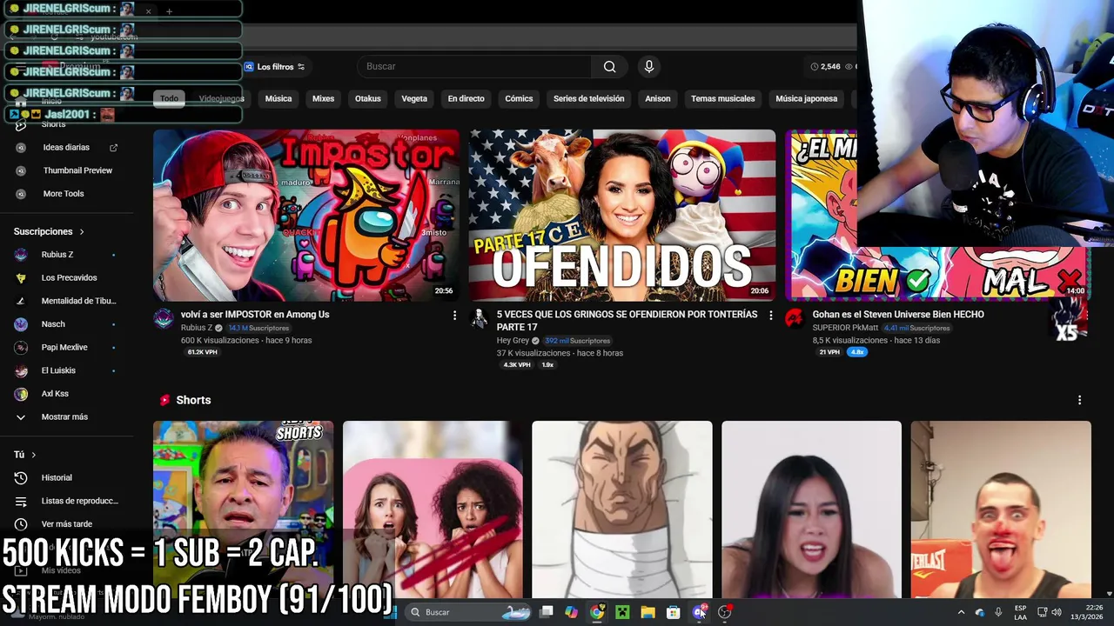The width and height of the screenshot is (1114, 626).
Task: Open options menu for OFENDIDOS video
Action: coord(770,316)
